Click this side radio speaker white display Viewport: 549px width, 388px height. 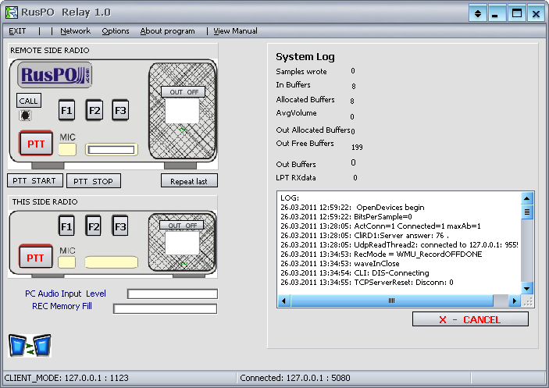pos(182,243)
